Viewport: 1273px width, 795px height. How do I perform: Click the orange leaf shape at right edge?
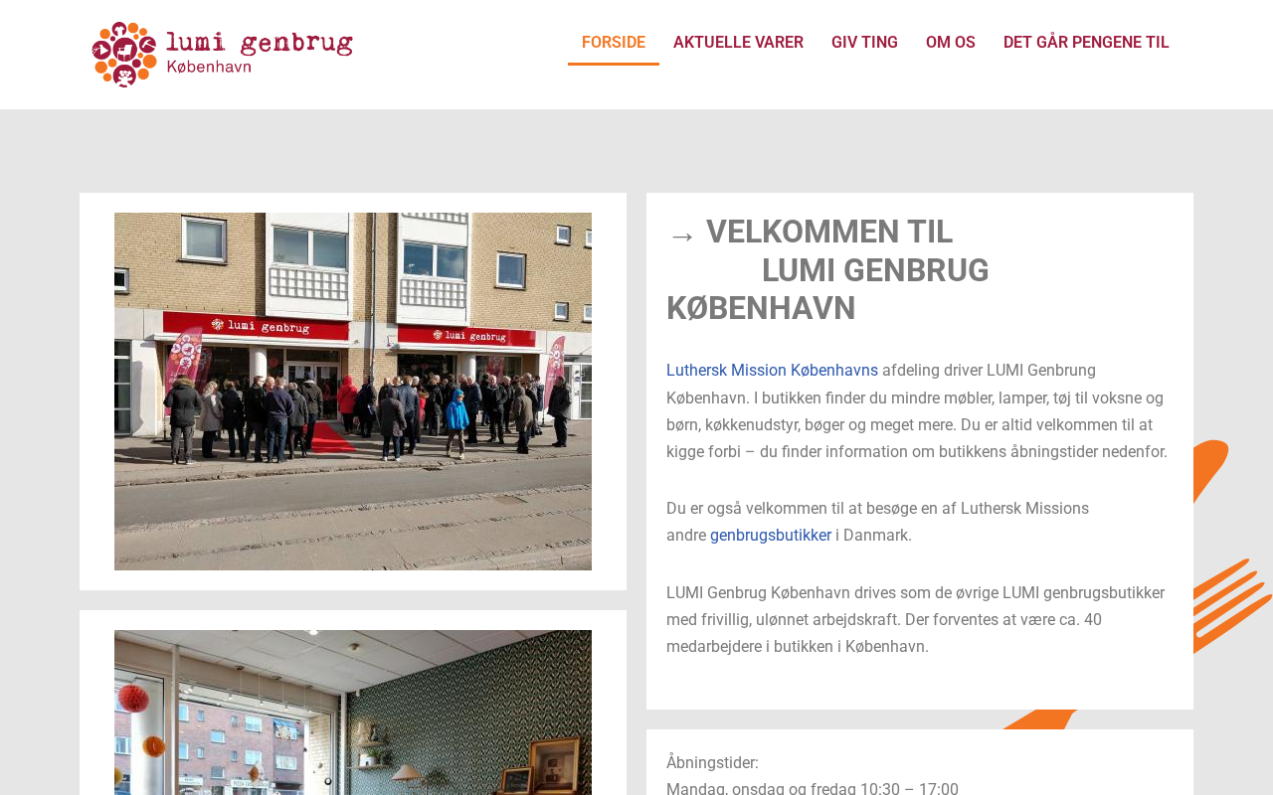click(x=1211, y=471)
